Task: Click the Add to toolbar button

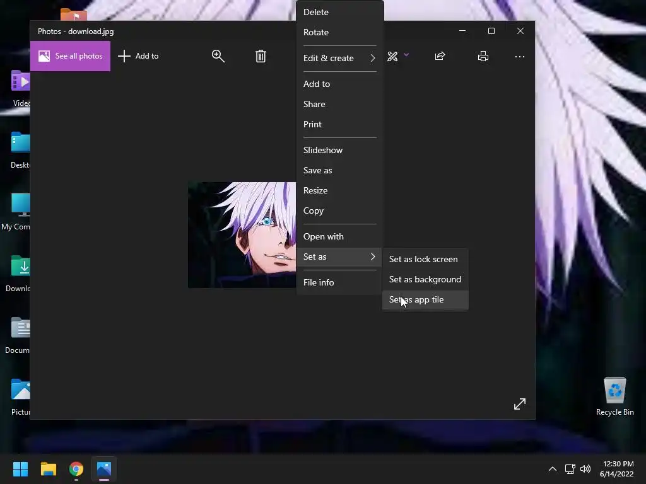Action: (138, 56)
